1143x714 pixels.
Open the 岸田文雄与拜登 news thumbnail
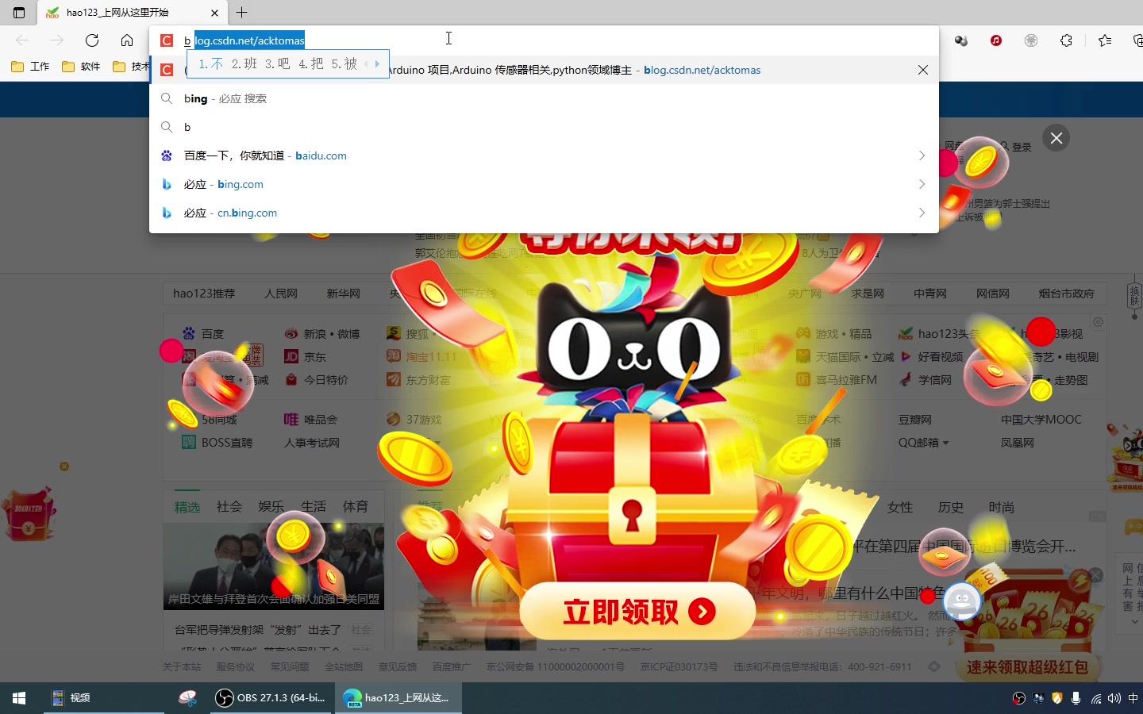pyautogui.click(x=274, y=566)
